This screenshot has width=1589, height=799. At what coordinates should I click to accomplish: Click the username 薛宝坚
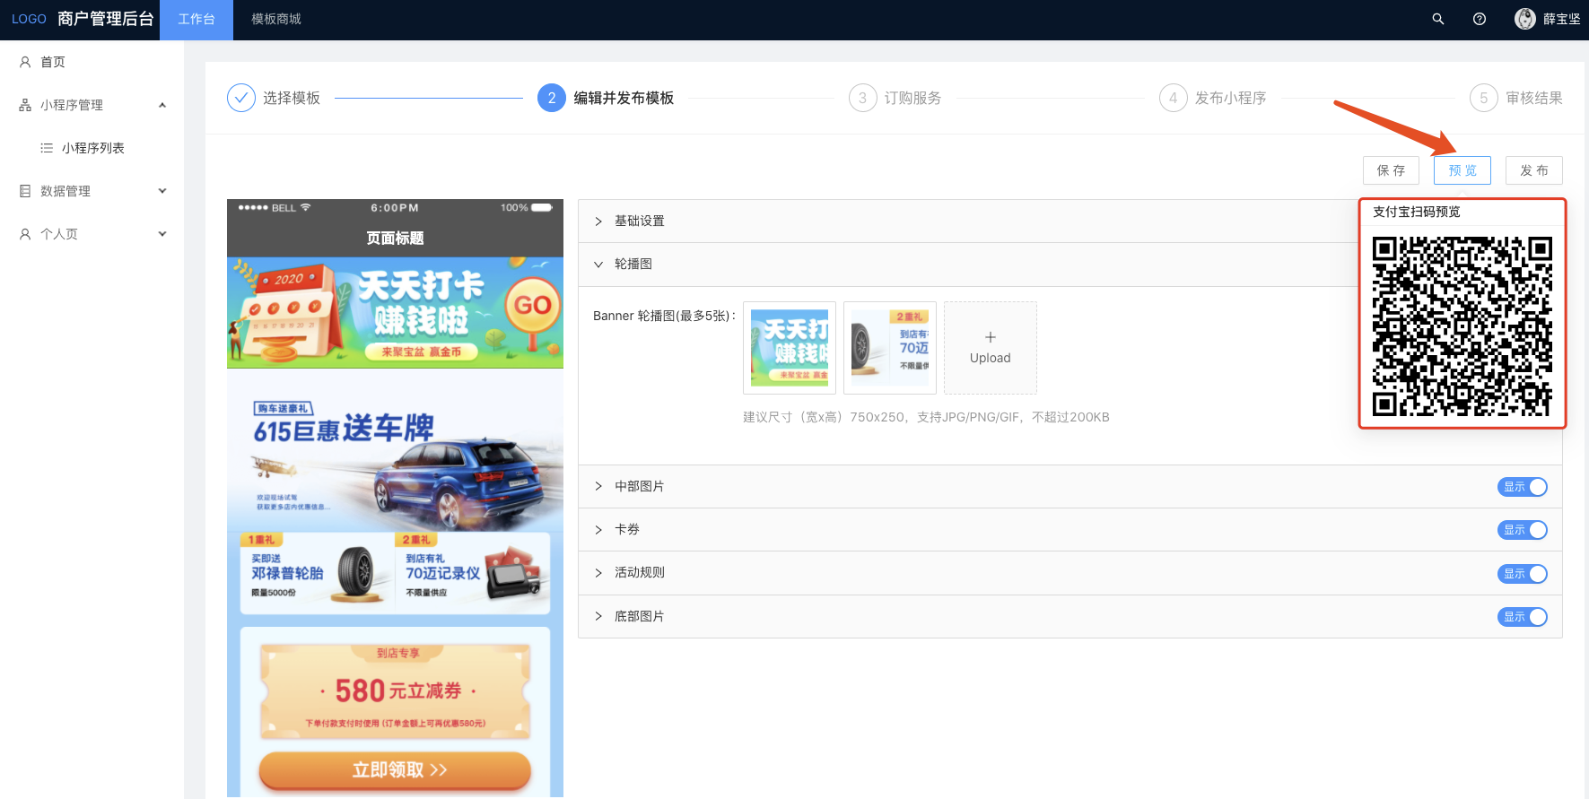[x=1562, y=19]
